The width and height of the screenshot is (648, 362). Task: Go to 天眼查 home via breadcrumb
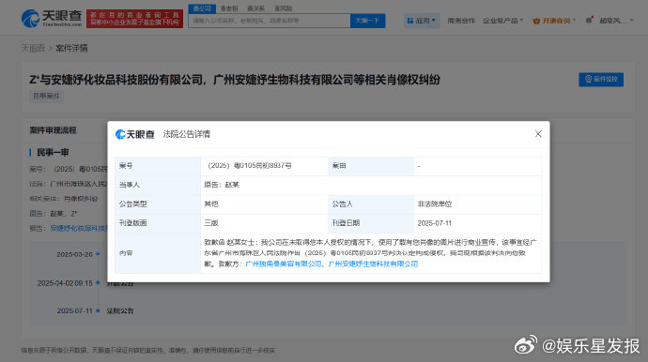[33, 48]
